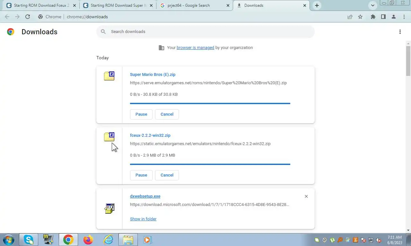Open the profile avatar icon

point(393,17)
